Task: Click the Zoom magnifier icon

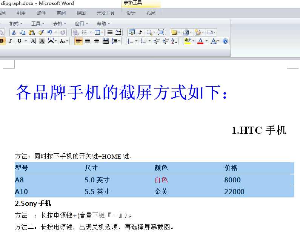Action: [149, 32]
